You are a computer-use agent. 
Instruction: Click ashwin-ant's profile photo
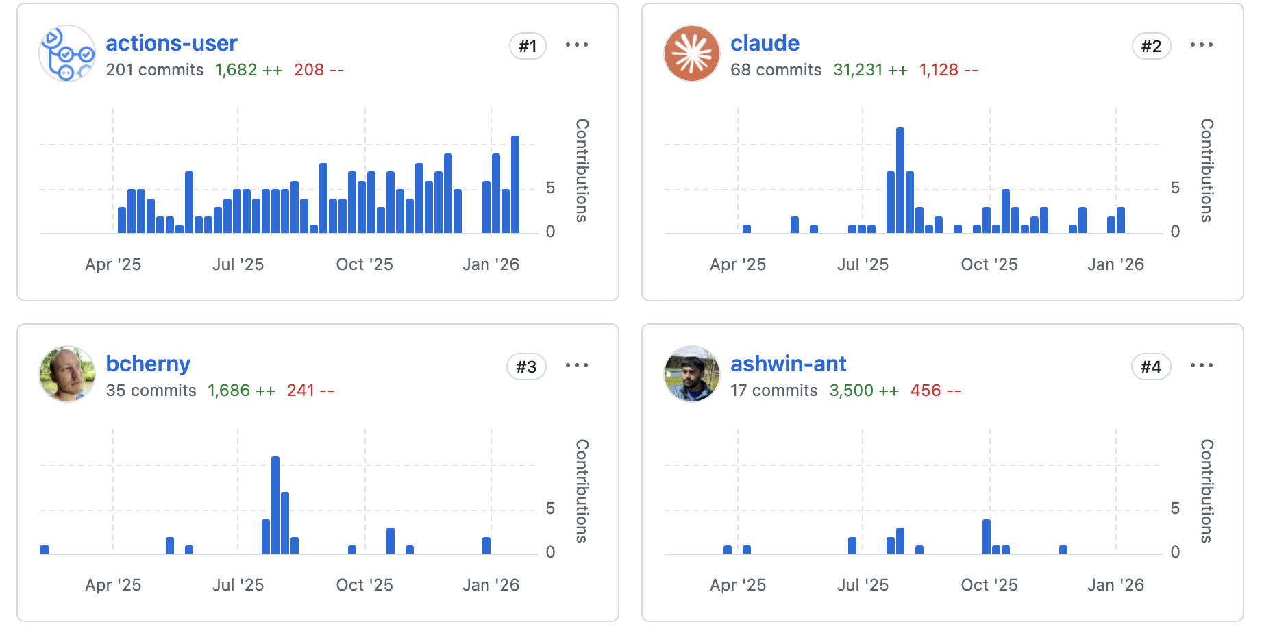(691, 374)
